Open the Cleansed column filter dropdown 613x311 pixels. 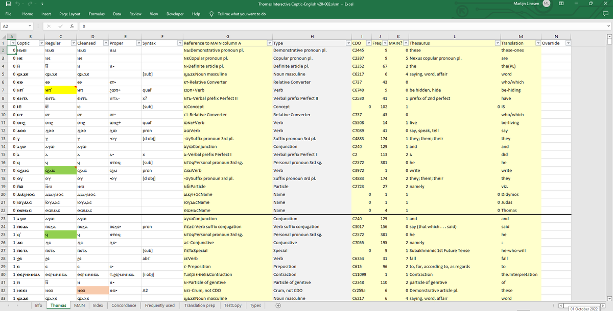click(106, 43)
